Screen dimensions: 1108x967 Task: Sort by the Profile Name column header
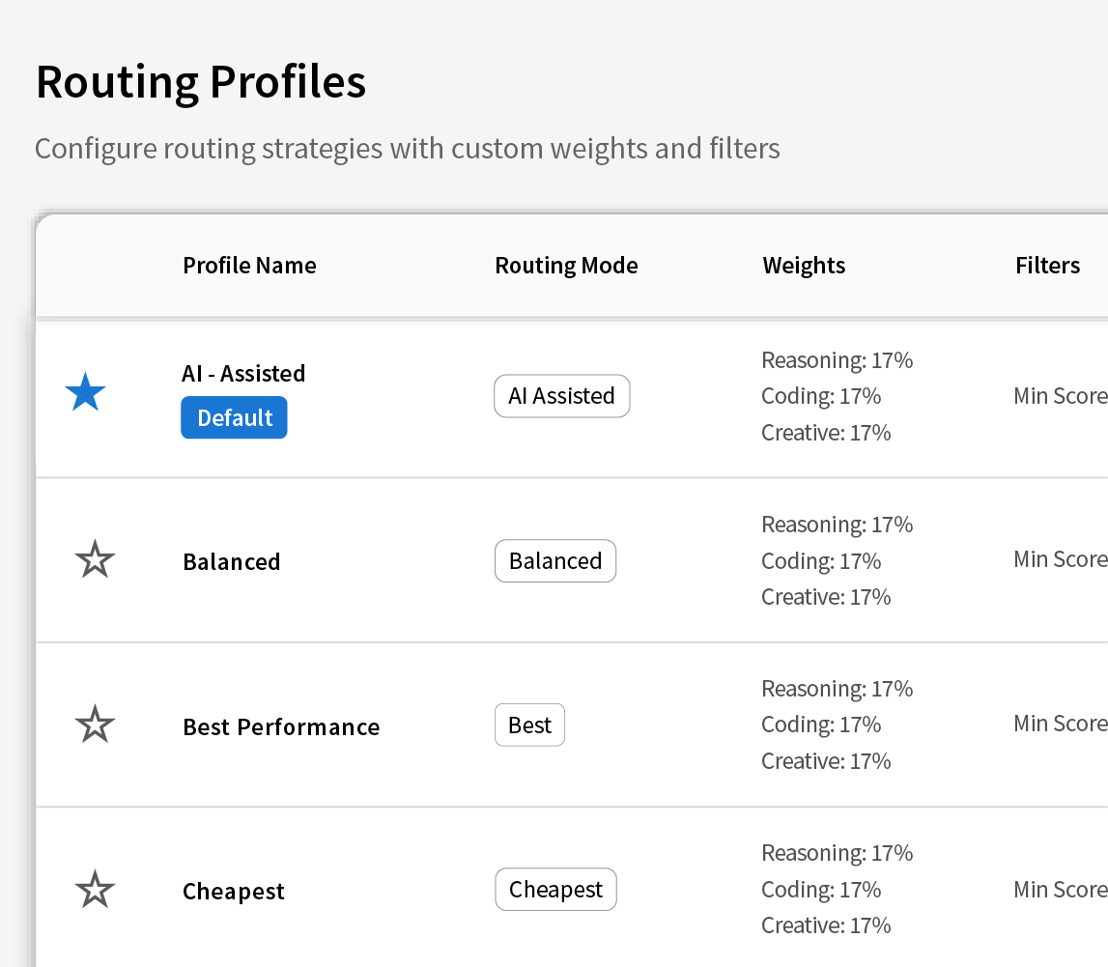pyautogui.click(x=249, y=265)
